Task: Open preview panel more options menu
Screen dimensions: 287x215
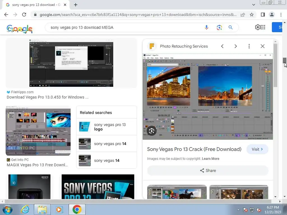Action: coord(249,46)
